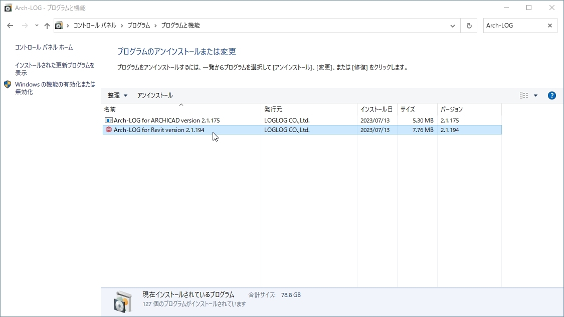Minimize the プログラムと機能 window
The width and height of the screenshot is (564, 317).
tap(506, 7)
